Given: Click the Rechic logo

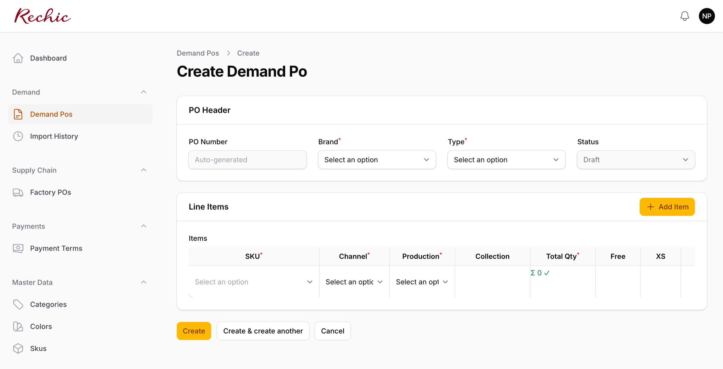Looking at the screenshot, I should pos(42,16).
